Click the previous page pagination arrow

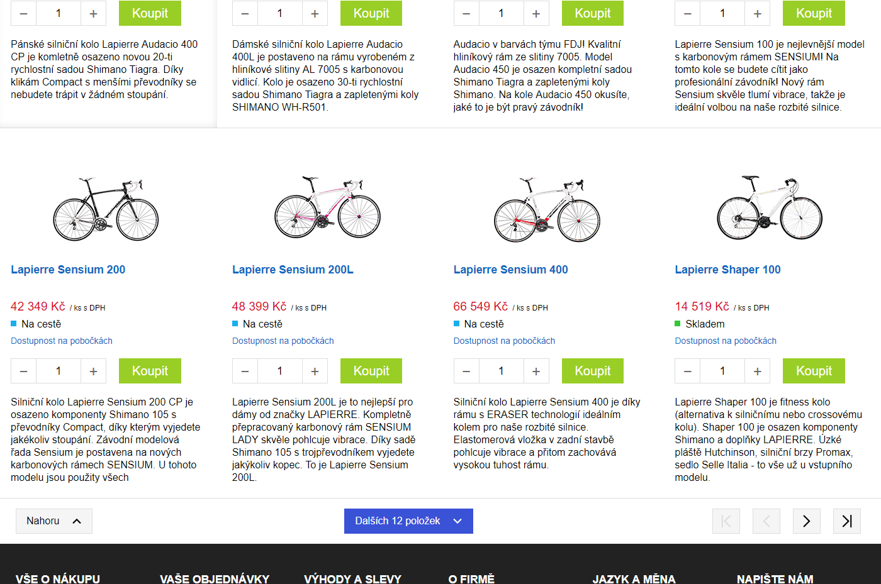coord(766,521)
